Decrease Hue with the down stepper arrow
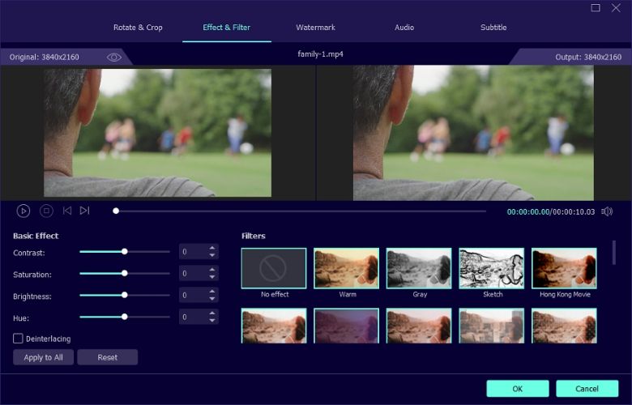Viewport: 632px width, 405px height. pyautogui.click(x=212, y=321)
